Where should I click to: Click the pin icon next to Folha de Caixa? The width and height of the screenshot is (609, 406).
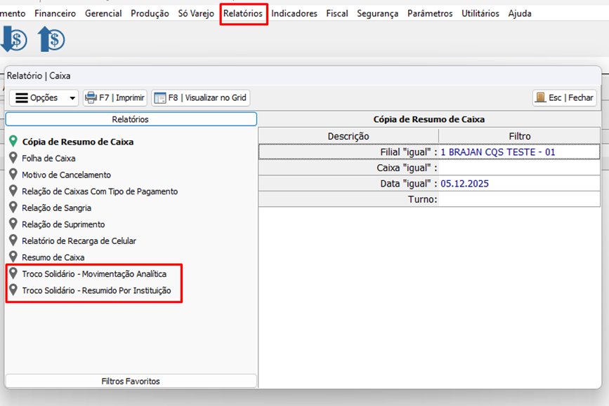pyautogui.click(x=13, y=158)
